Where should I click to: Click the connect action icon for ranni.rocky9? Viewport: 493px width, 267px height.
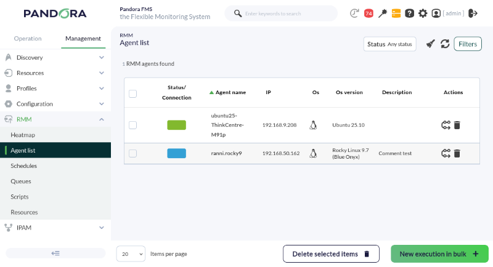tap(446, 153)
